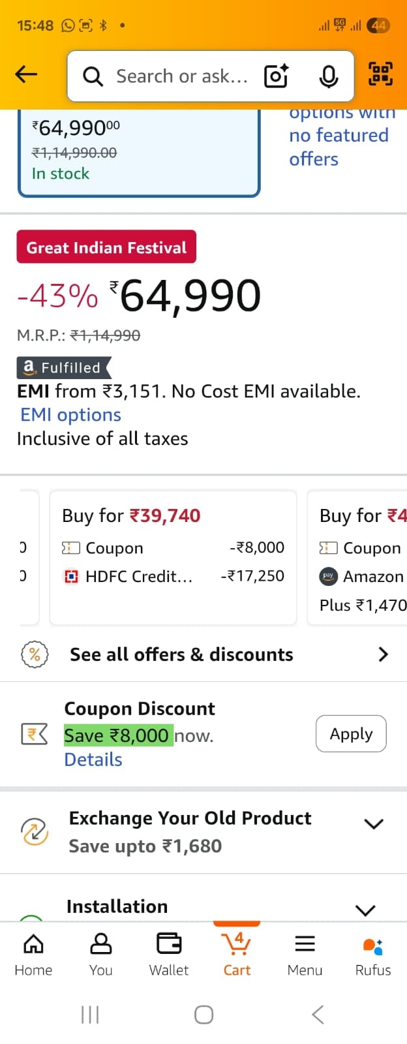Screen dimensions: 407x1044
Task: Tap the back arrow icon
Action: point(26,75)
